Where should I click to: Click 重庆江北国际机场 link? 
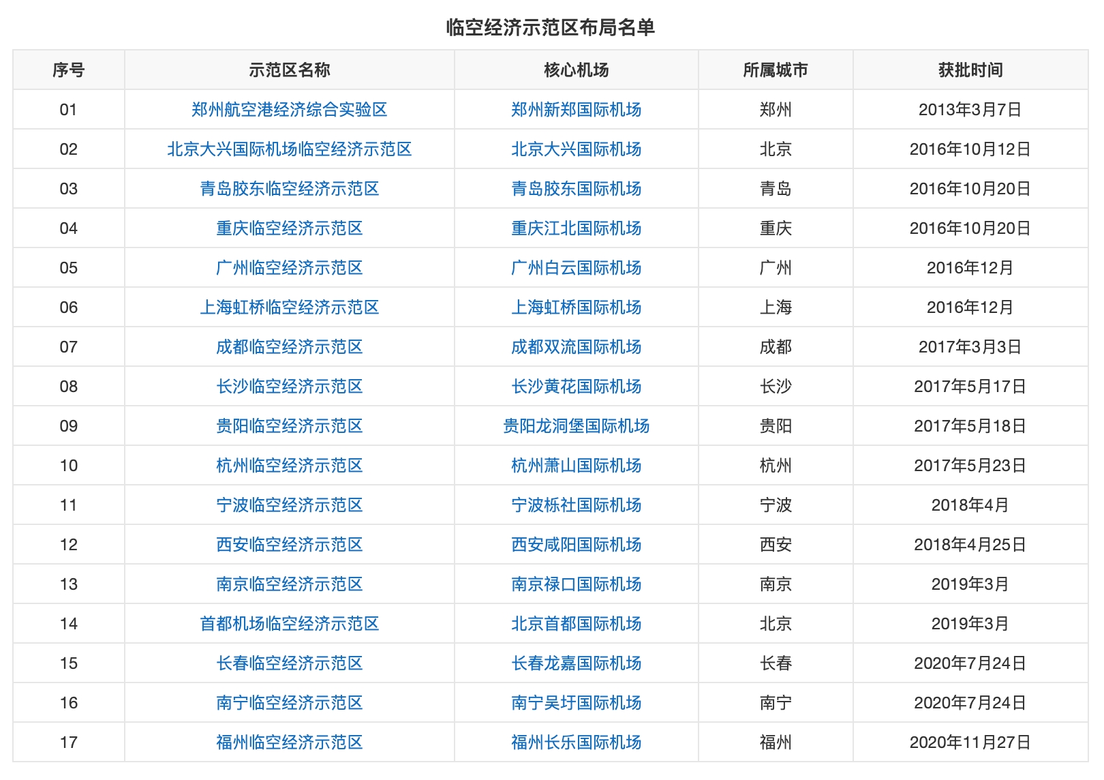(577, 228)
